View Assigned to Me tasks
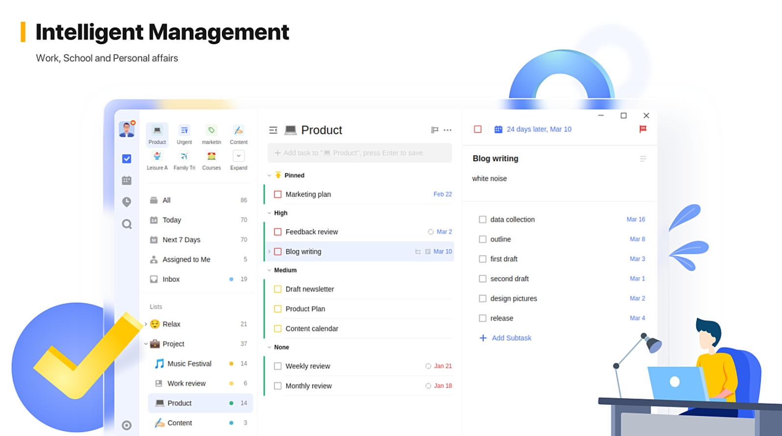Viewport: 782px width, 436px height. [x=199, y=260]
